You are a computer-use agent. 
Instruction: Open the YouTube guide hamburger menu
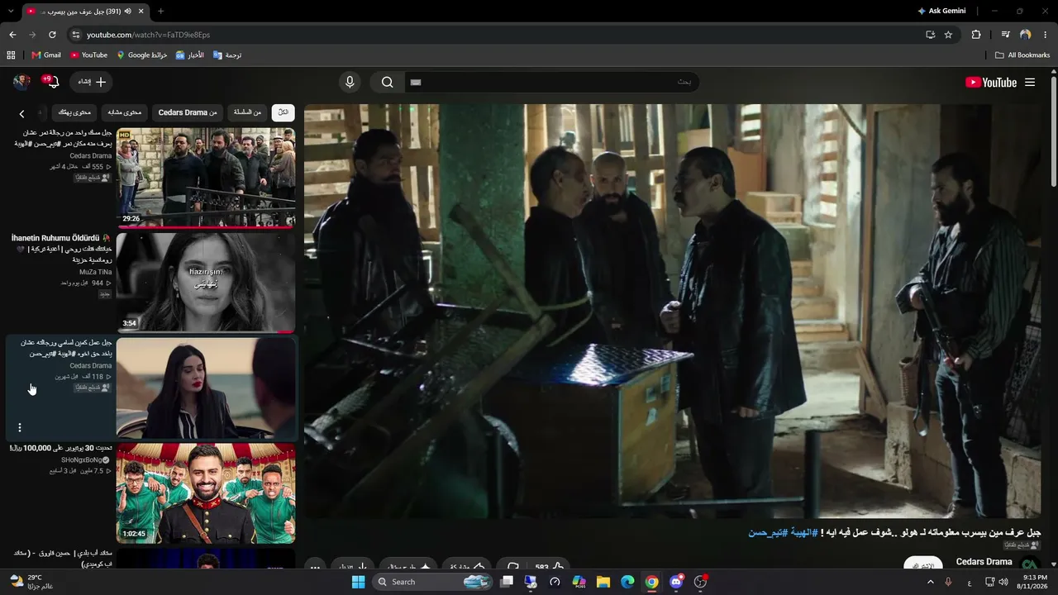pyautogui.click(x=1030, y=82)
